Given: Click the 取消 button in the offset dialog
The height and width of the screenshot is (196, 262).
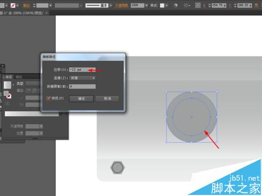Looking at the screenshot, I should 107,99.
